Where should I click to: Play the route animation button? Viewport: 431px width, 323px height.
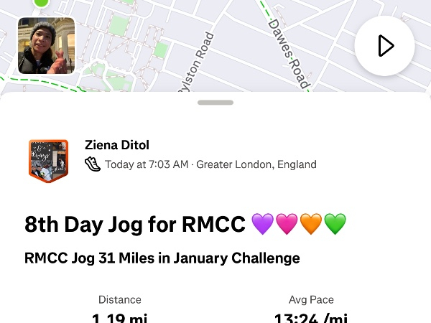tap(385, 46)
